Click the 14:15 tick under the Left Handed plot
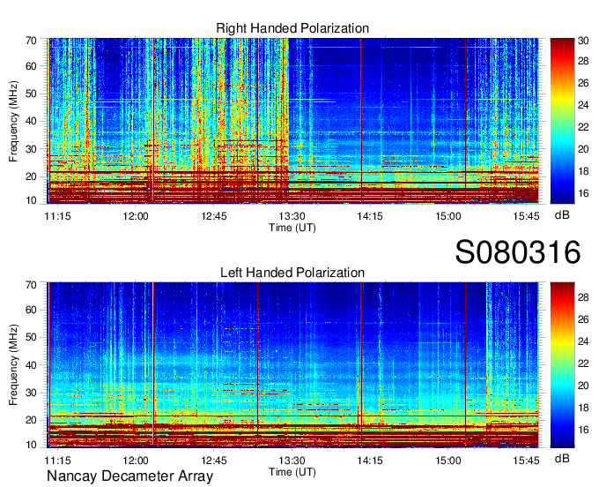 (x=370, y=461)
